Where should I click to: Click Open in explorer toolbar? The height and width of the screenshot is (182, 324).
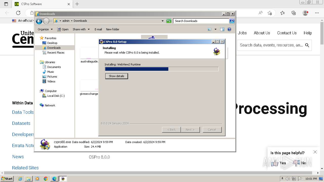tap(63, 29)
